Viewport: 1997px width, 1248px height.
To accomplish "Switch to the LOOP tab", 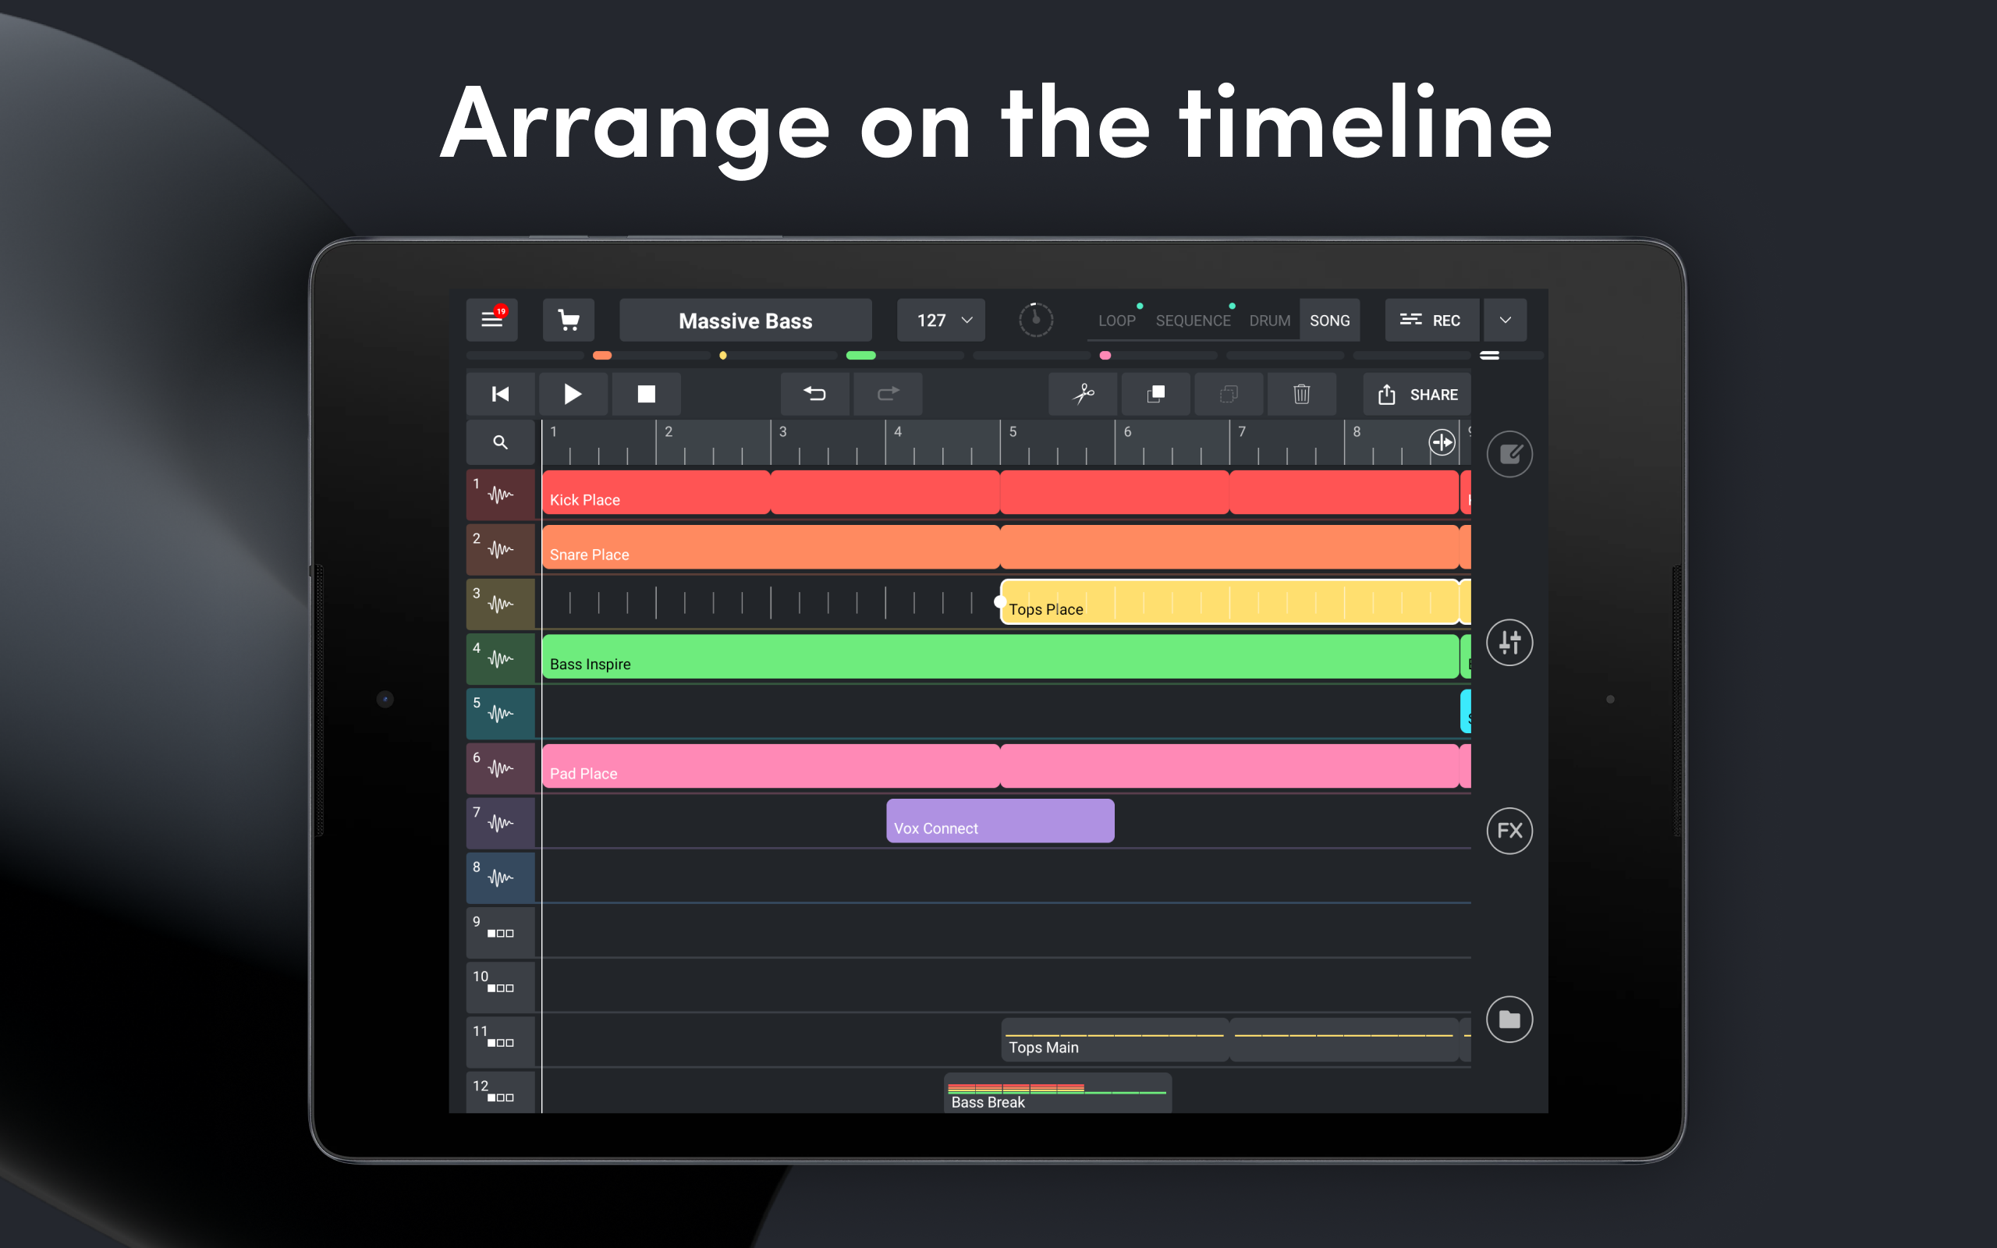I will coord(1116,321).
